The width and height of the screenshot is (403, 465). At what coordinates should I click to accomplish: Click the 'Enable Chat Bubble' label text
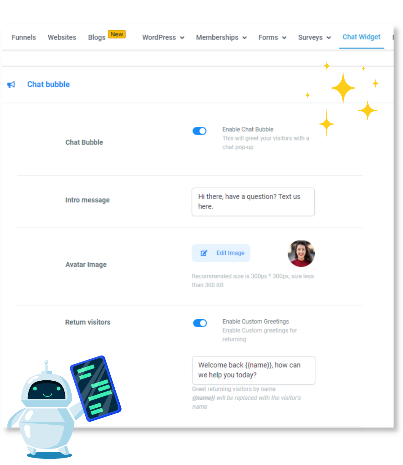click(x=248, y=129)
